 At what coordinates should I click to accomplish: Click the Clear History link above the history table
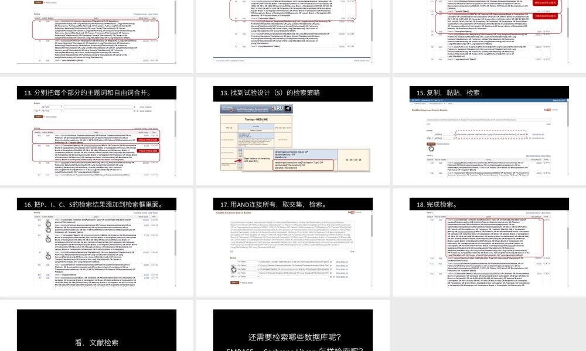click(545, 155)
